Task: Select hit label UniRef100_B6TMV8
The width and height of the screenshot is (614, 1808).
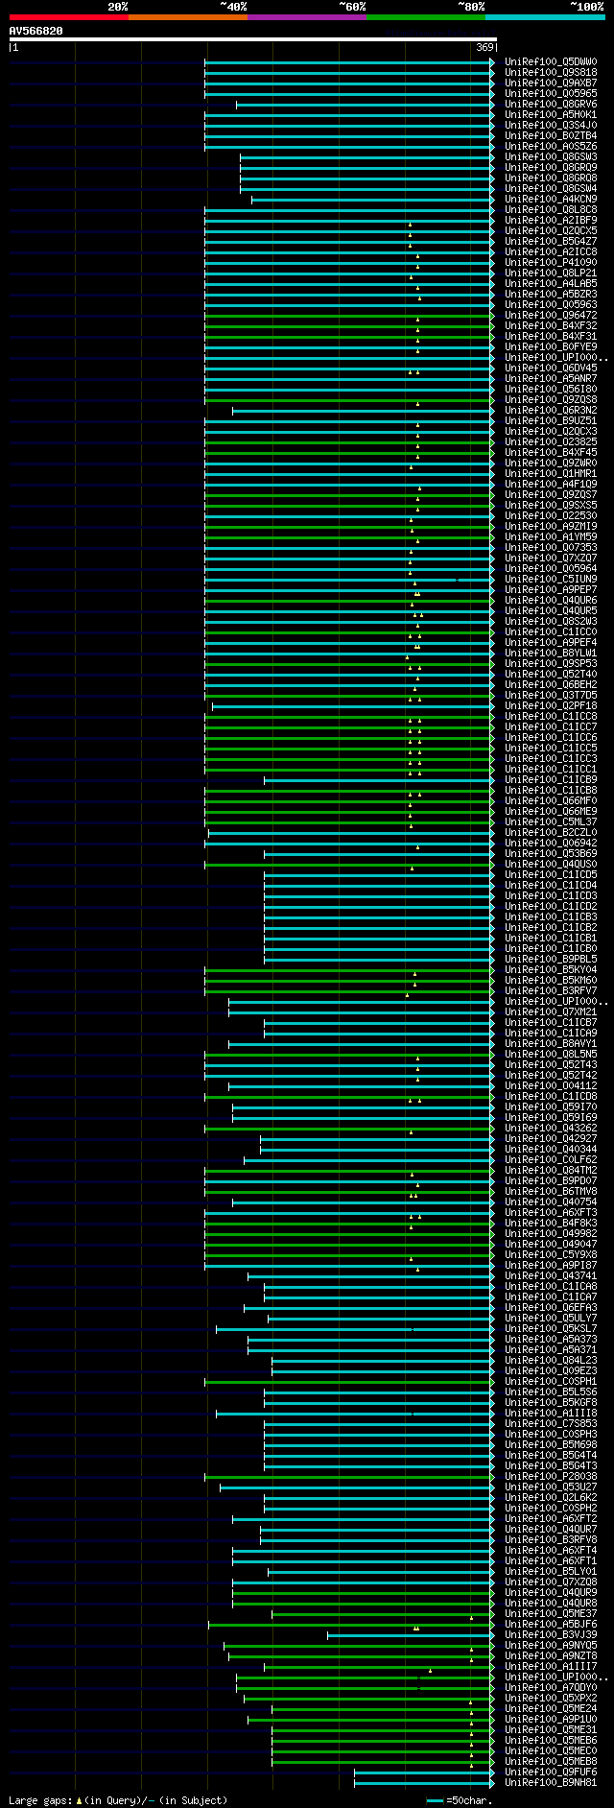Action: point(551,1191)
